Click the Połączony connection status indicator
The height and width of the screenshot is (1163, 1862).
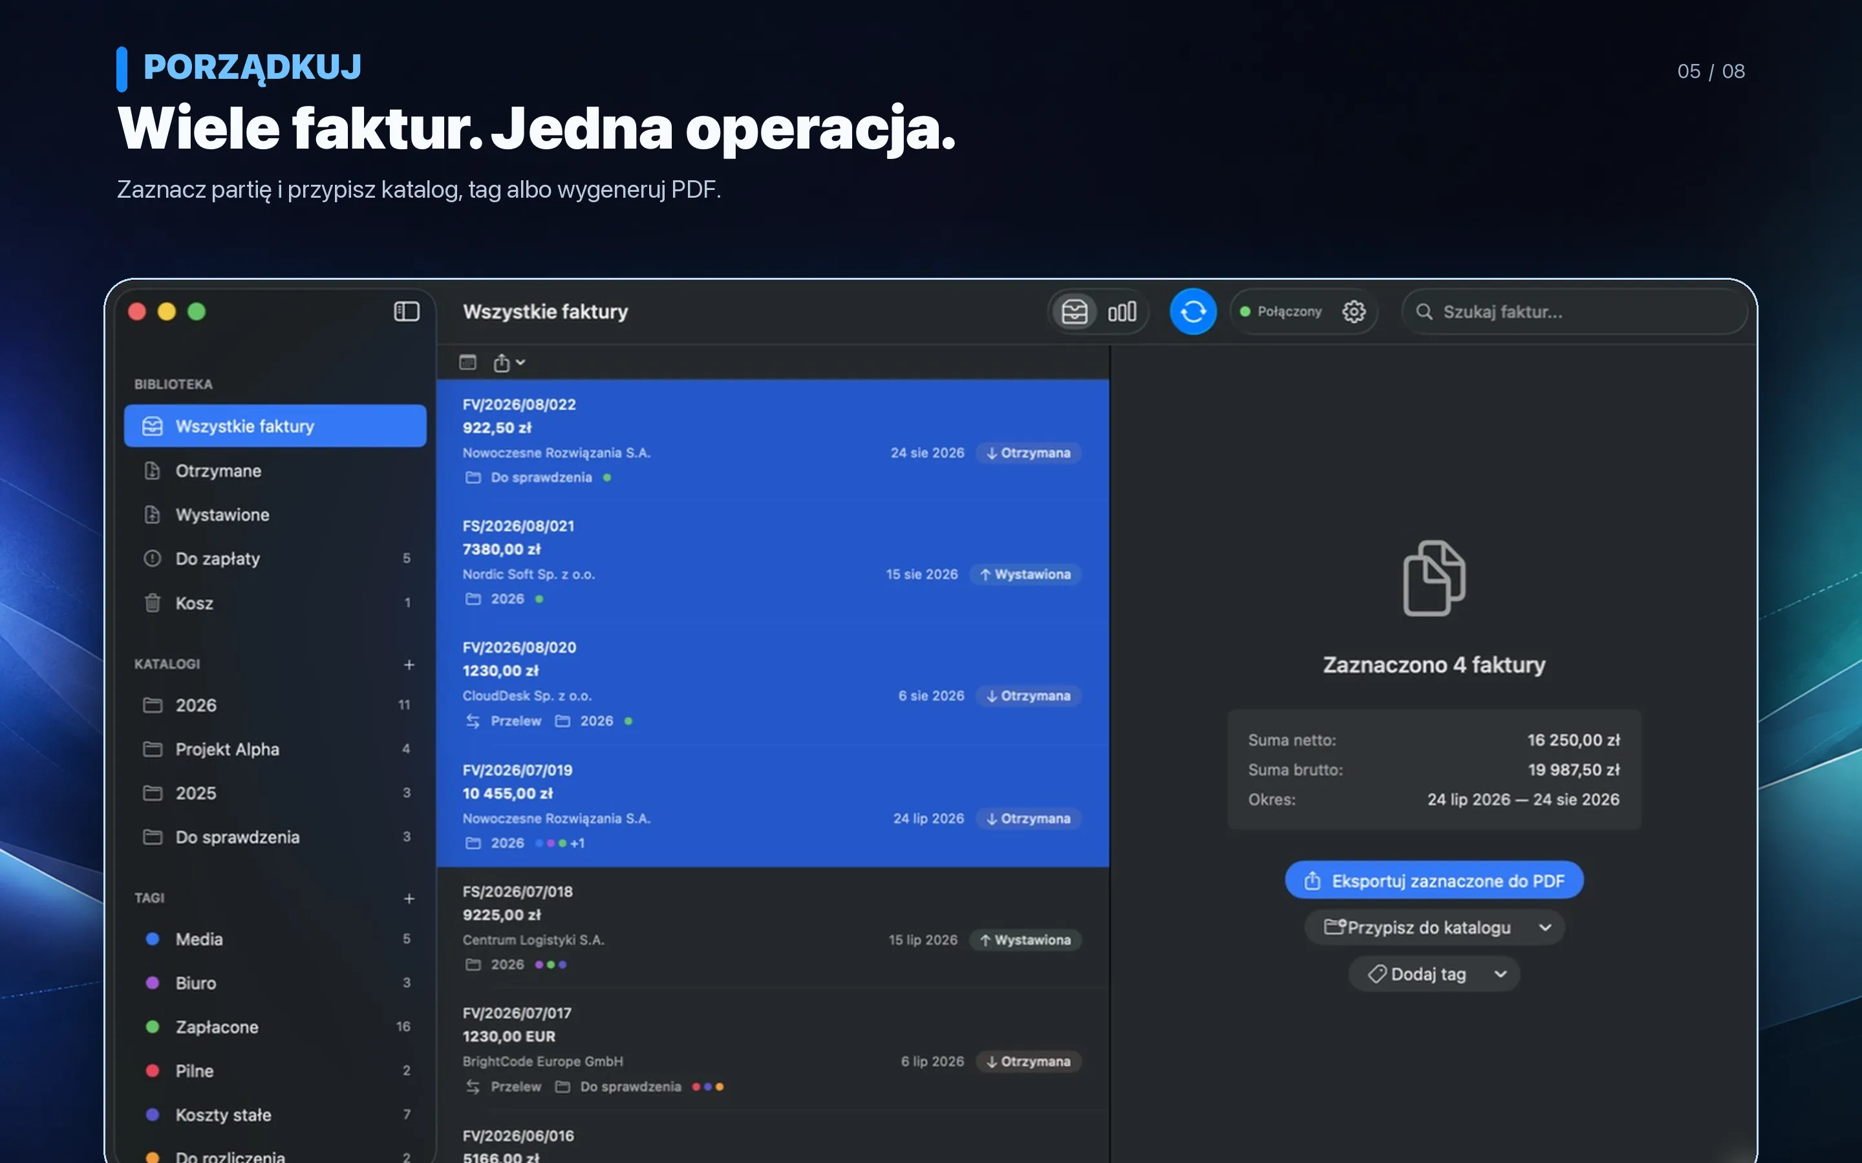point(1281,311)
